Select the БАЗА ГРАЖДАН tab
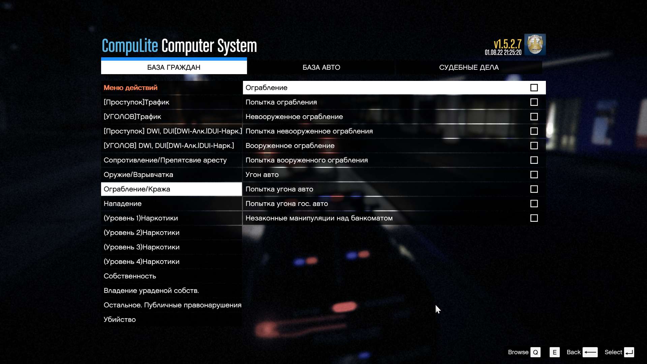The height and width of the screenshot is (364, 647). pyautogui.click(x=174, y=67)
